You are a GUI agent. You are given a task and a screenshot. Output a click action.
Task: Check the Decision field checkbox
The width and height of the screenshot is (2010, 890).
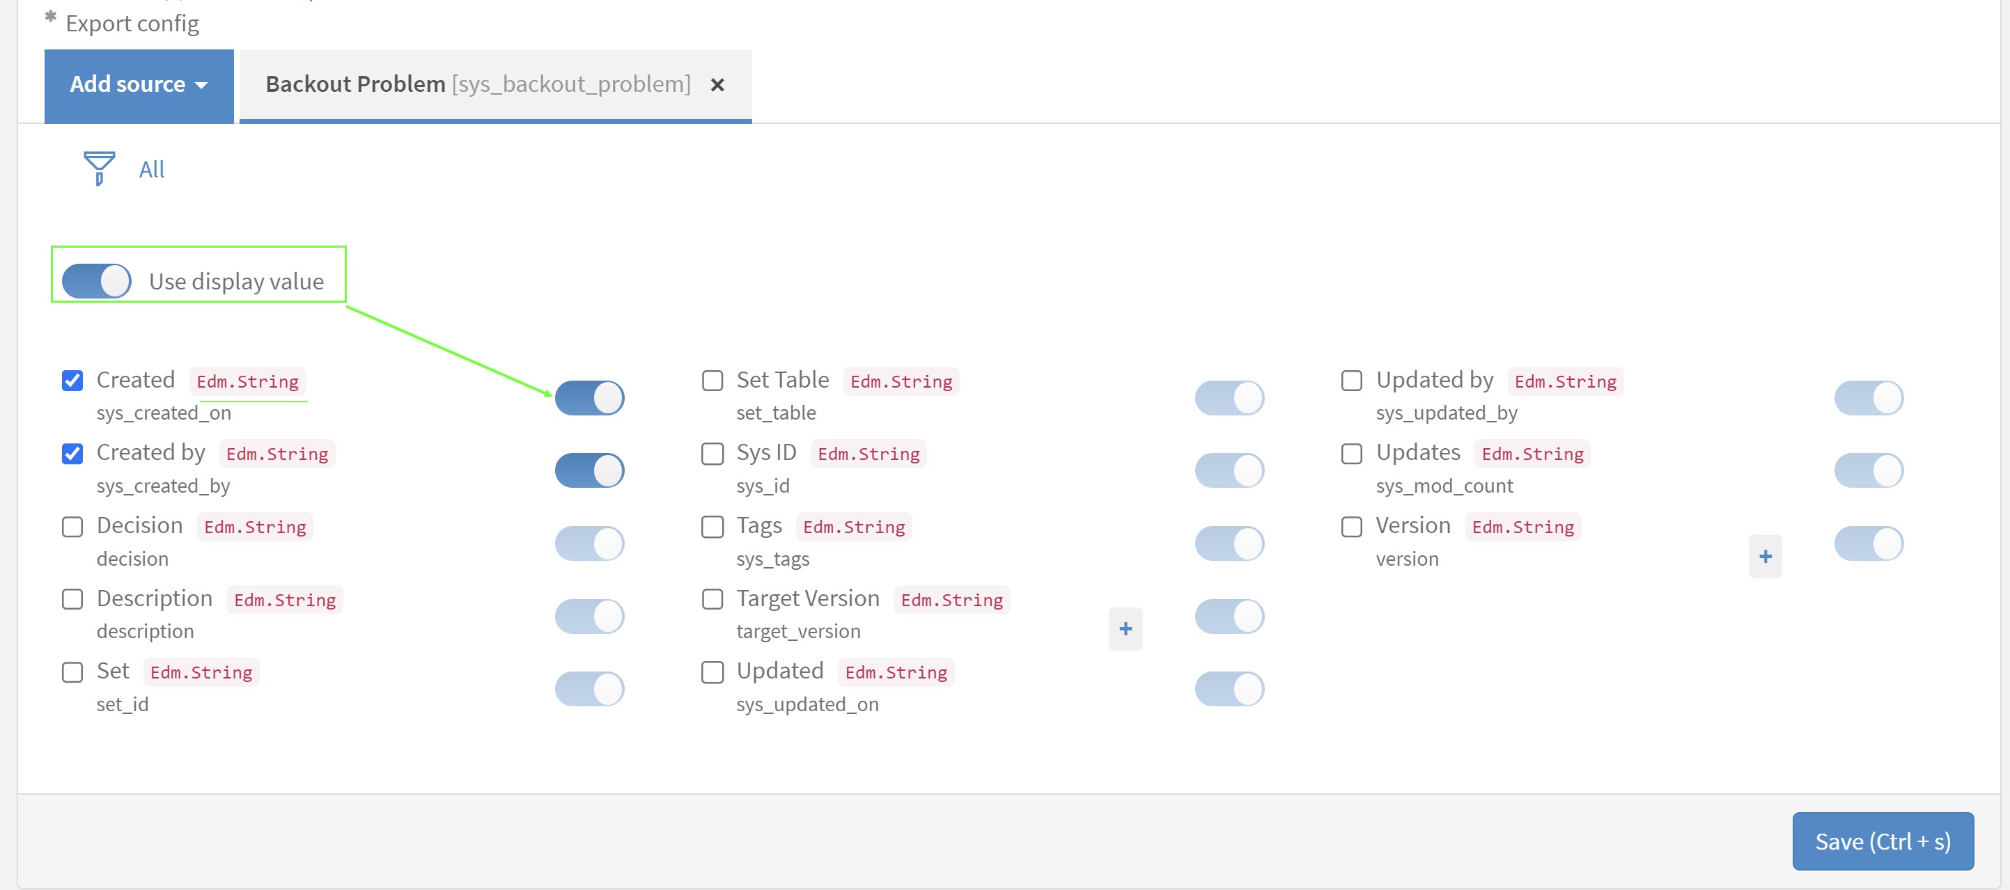click(72, 527)
